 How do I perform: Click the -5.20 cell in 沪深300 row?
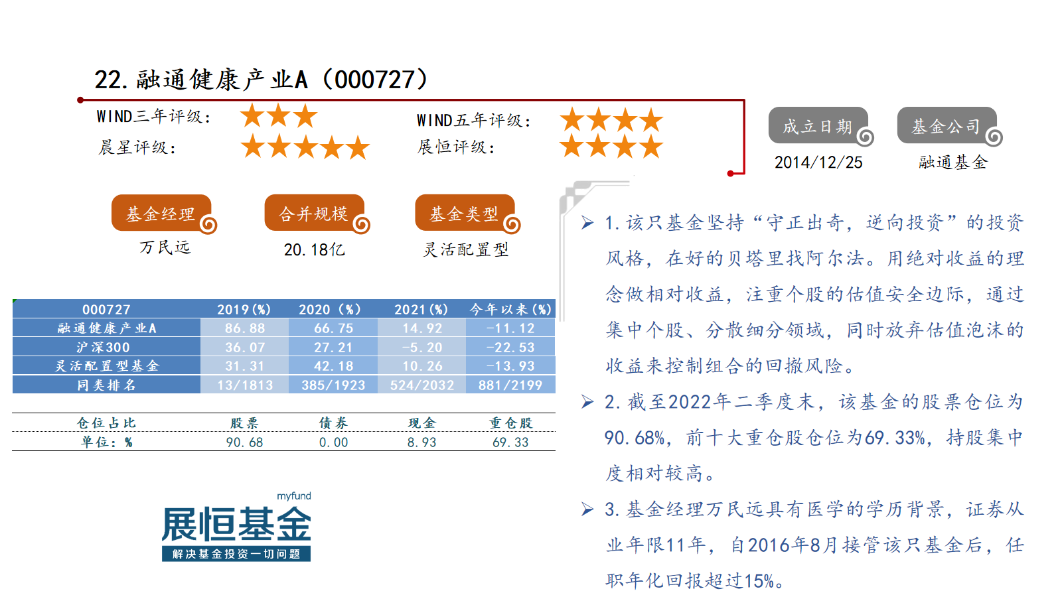click(421, 347)
